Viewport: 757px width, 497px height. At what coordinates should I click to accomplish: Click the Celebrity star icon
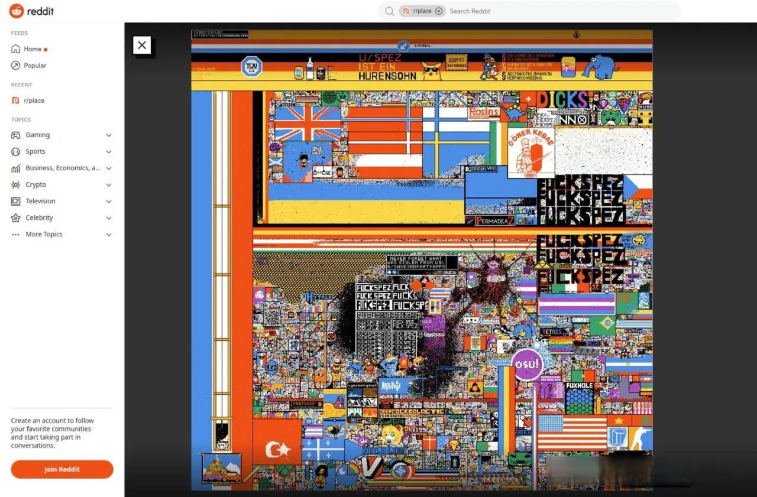point(16,218)
